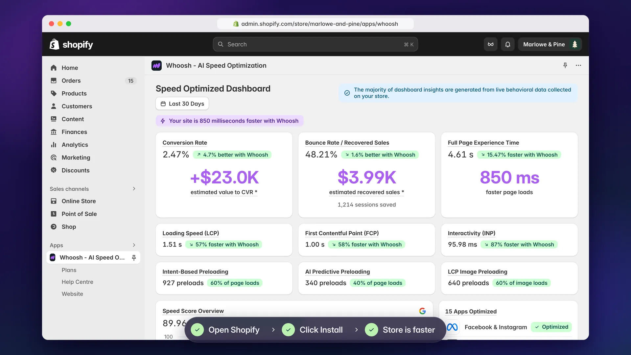The height and width of the screenshot is (355, 631).
Task: Click the Online Store storefront icon
Action: point(54,201)
